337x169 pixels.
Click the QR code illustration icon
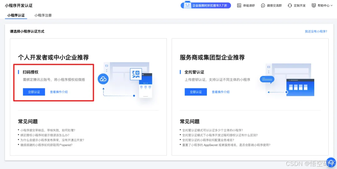[136, 74]
